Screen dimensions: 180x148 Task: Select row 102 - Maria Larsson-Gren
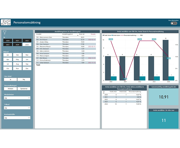click(66, 37)
